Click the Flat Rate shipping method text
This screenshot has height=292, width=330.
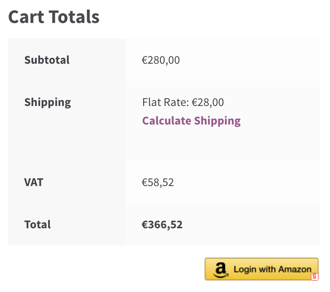[165, 102]
